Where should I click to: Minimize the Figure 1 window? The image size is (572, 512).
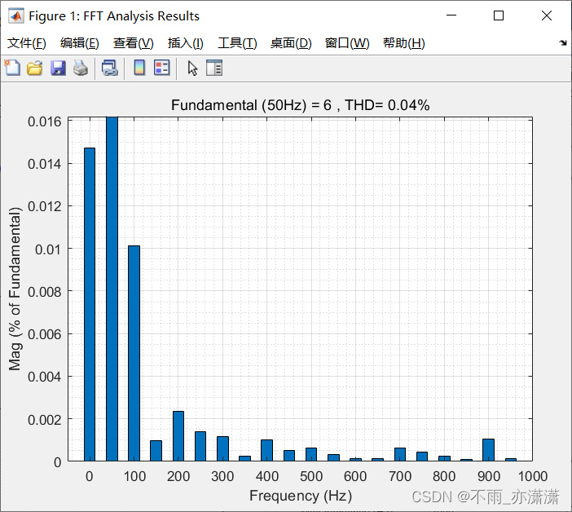click(451, 15)
